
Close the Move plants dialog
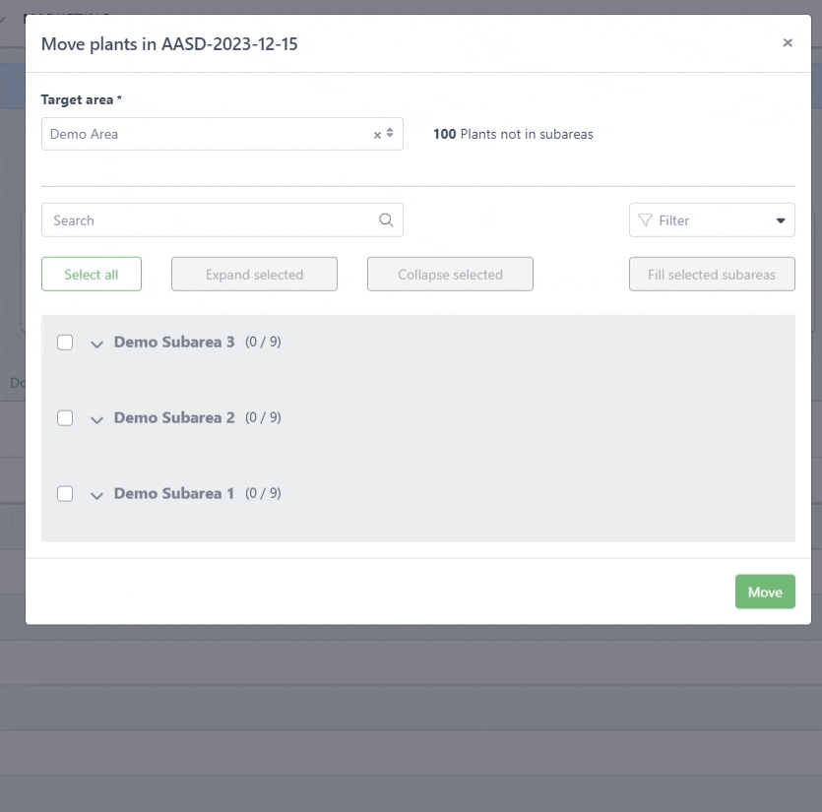(x=788, y=43)
